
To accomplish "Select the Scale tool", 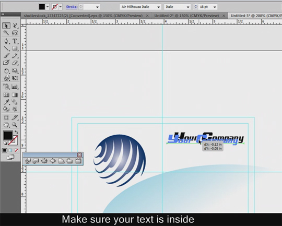I will [15, 71].
